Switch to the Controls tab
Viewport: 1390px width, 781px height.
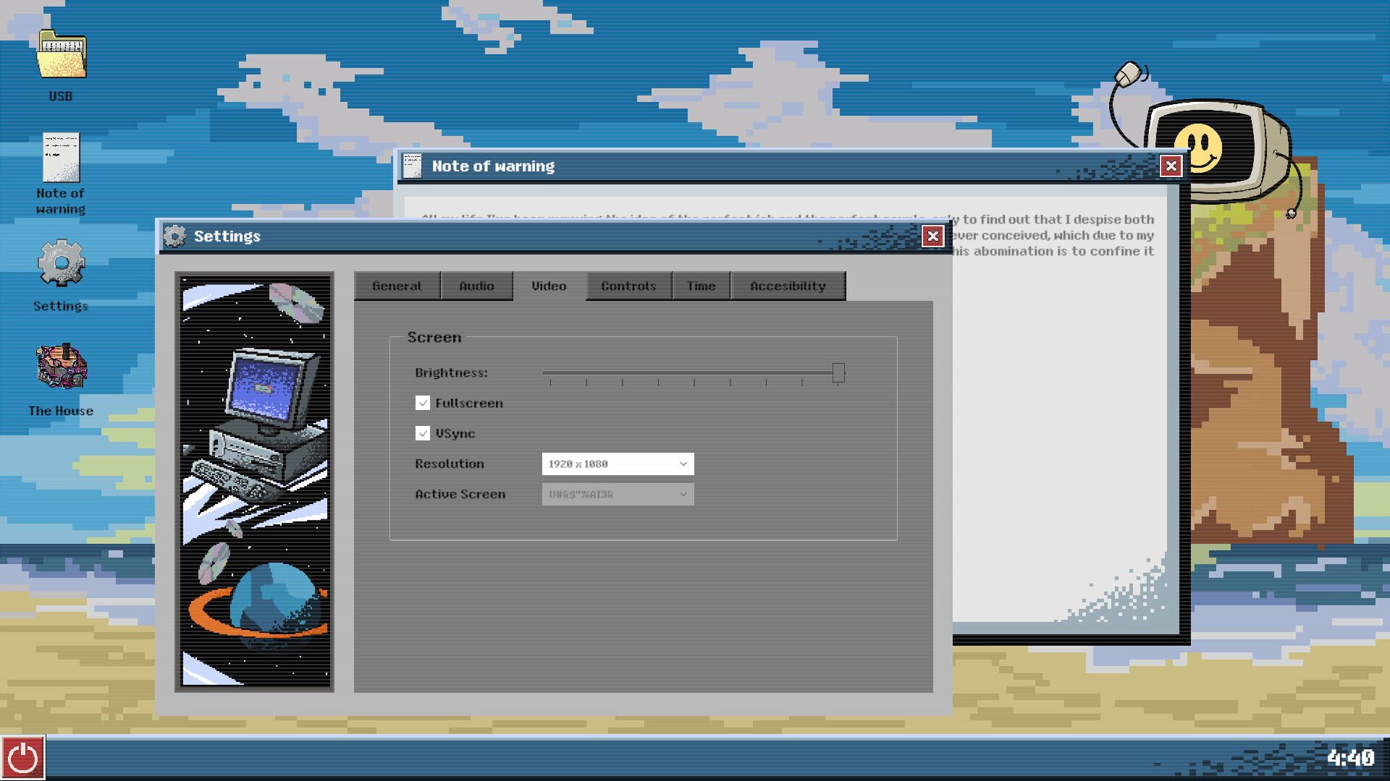click(628, 286)
